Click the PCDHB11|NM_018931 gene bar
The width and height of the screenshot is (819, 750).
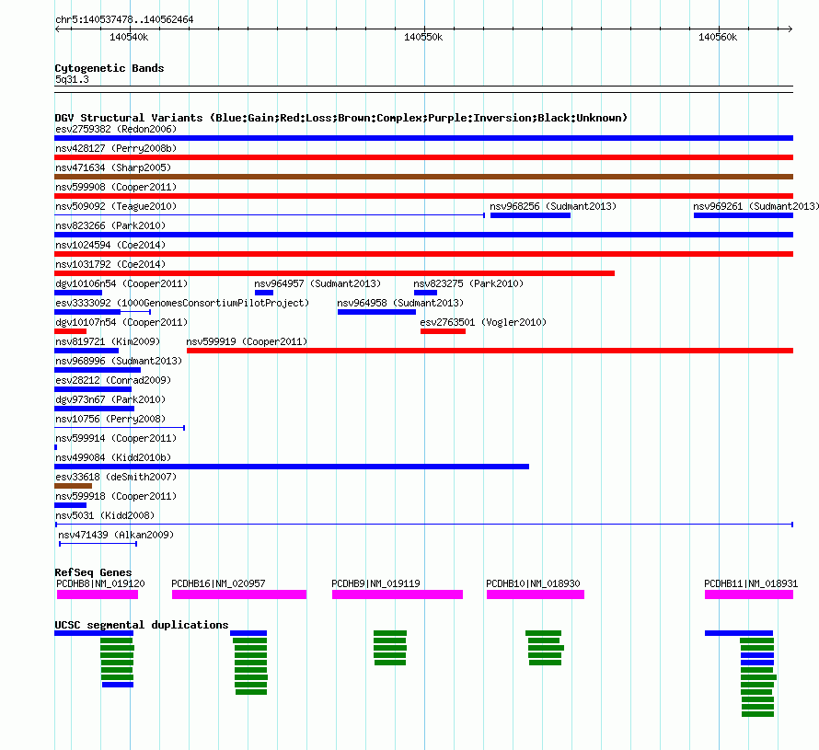[x=749, y=594]
